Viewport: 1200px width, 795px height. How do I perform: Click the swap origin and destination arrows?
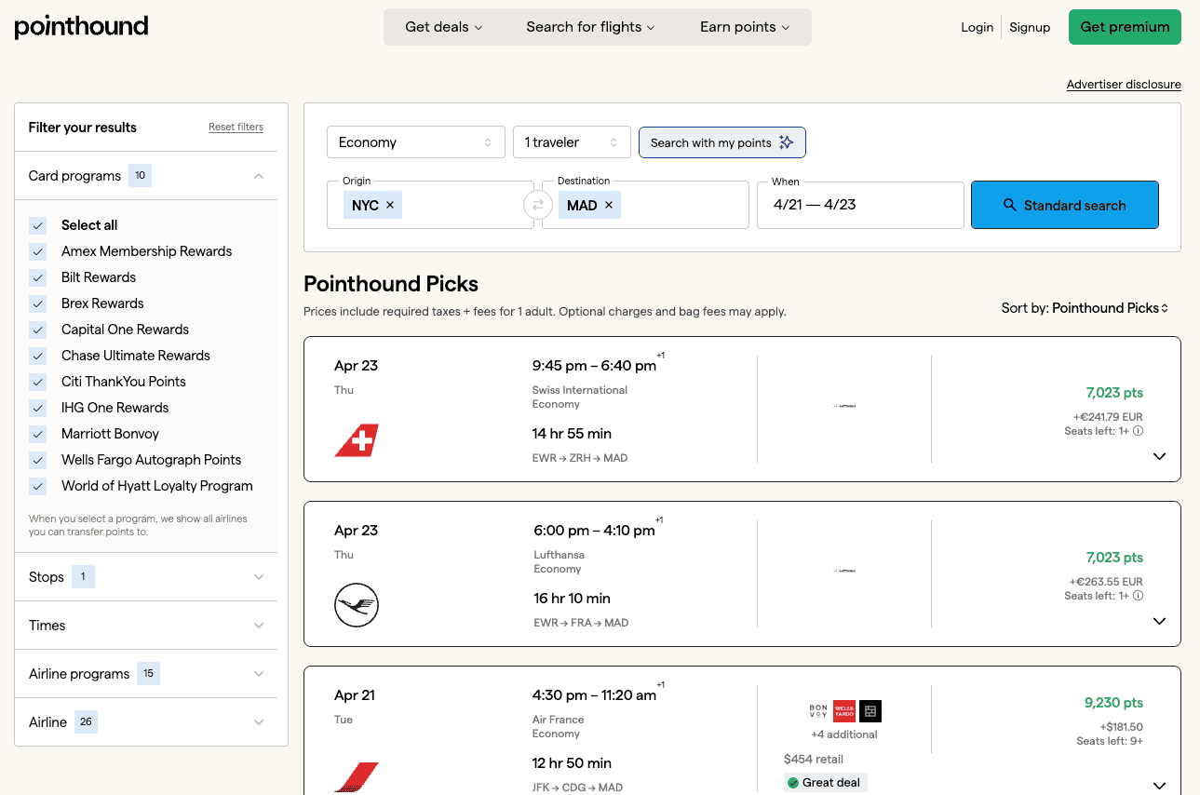click(x=538, y=204)
